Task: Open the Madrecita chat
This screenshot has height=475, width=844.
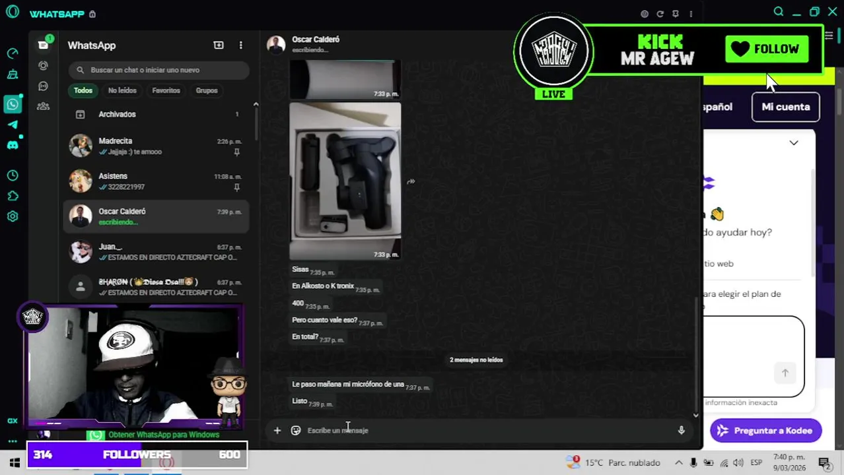Action: pyautogui.click(x=157, y=146)
